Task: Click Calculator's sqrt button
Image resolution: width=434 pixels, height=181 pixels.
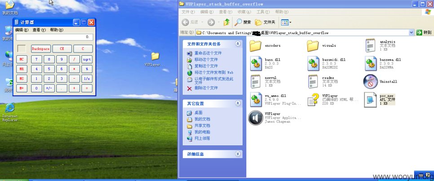Action: (87, 59)
